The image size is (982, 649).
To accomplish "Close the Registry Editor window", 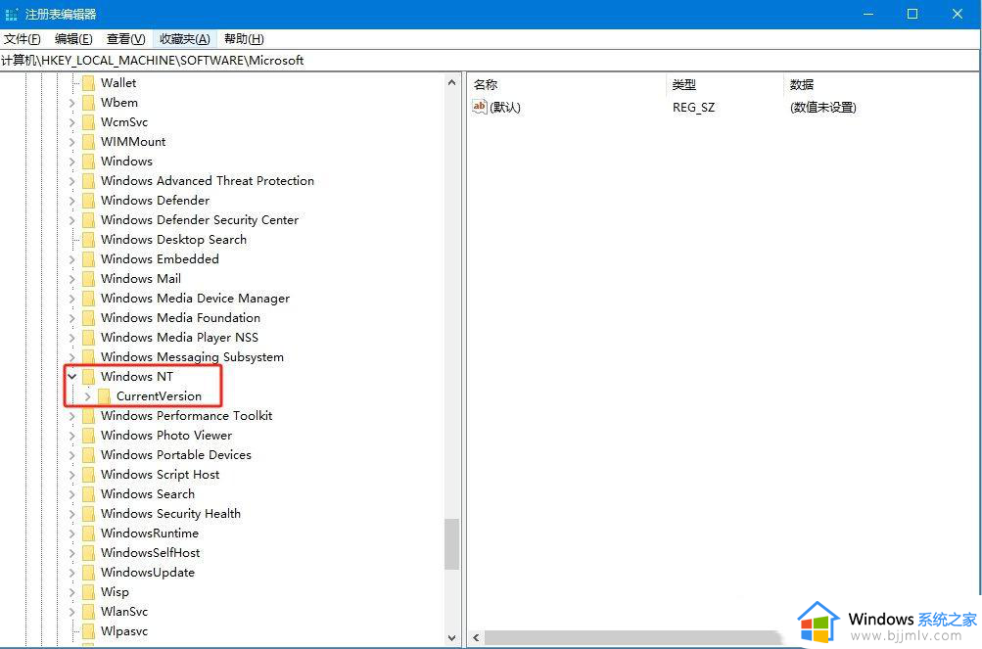I will click(x=958, y=14).
